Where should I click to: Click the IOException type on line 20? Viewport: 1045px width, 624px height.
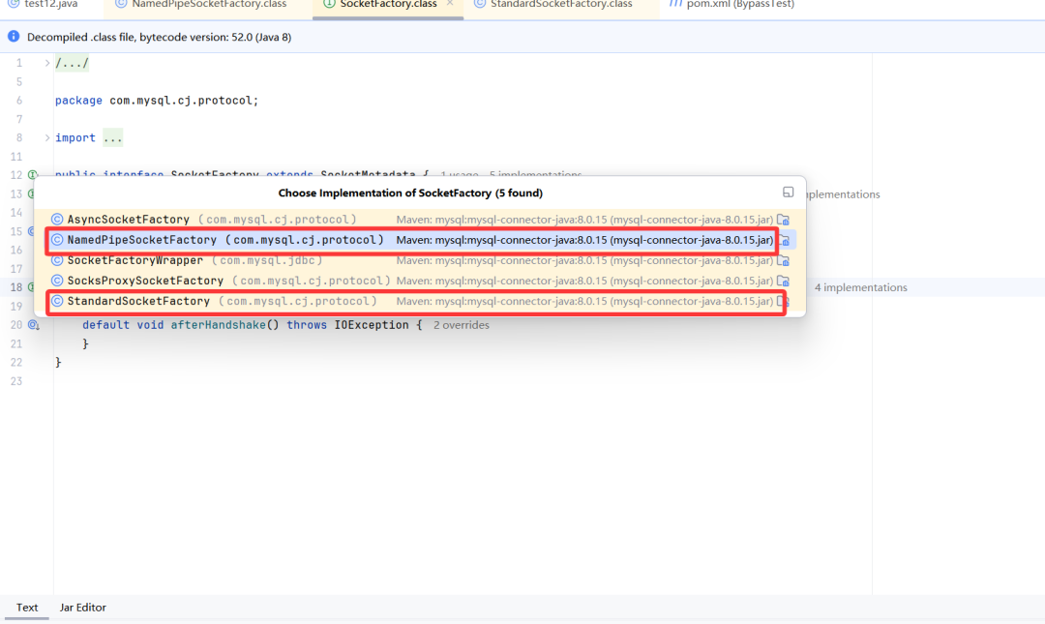(x=372, y=325)
